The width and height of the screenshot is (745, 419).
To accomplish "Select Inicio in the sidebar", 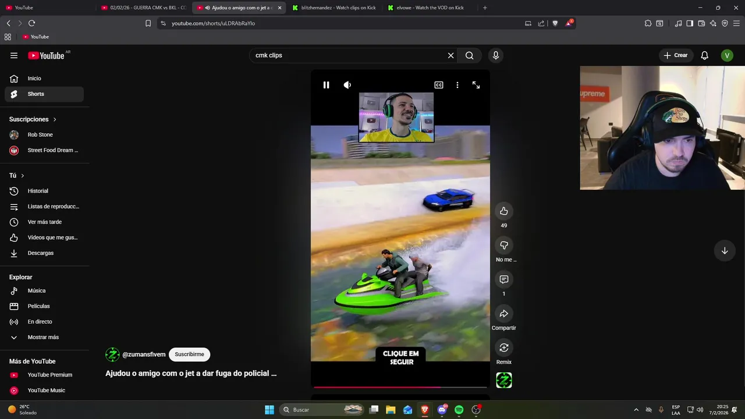I will (x=44, y=79).
